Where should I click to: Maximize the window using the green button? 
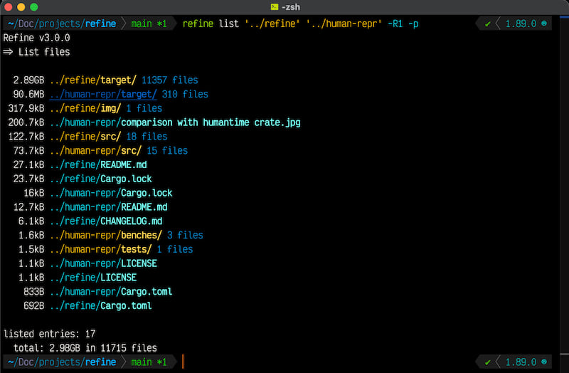pyautogui.click(x=34, y=6)
